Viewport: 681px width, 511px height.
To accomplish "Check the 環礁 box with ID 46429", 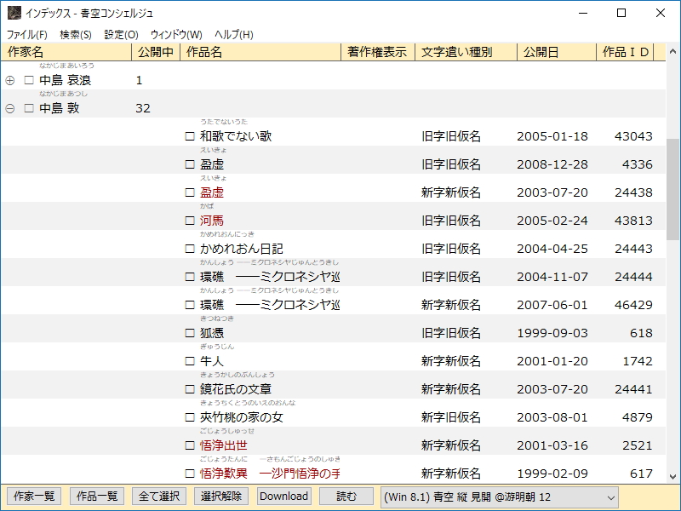I will coord(190,305).
